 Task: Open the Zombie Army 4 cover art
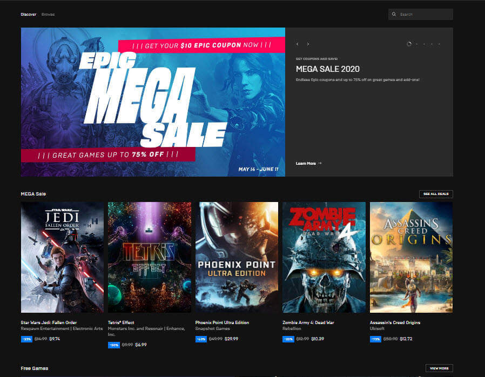(324, 257)
